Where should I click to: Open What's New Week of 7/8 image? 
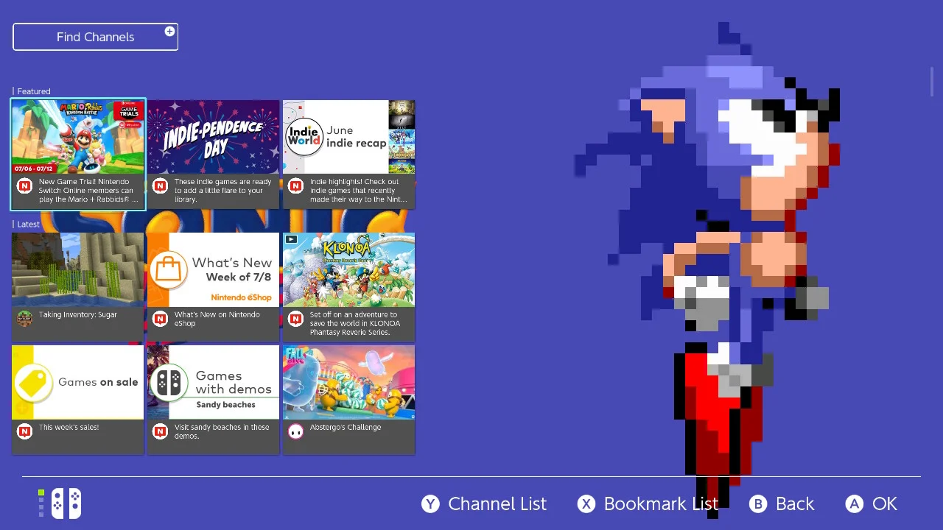pos(213,269)
